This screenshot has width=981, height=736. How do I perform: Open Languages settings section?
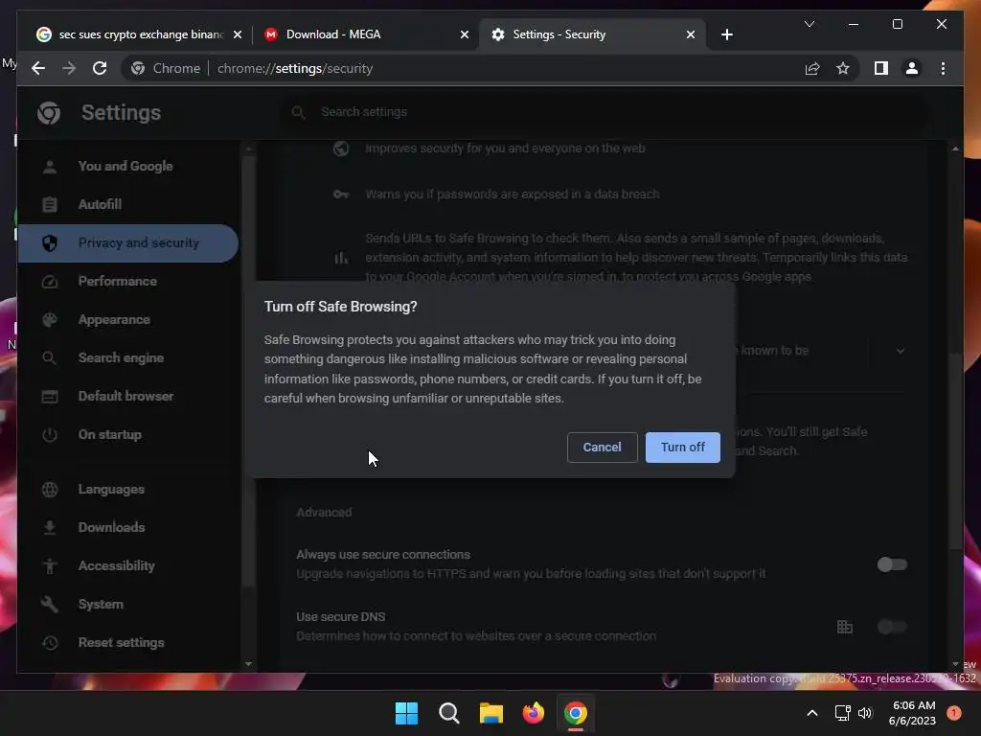(127, 490)
